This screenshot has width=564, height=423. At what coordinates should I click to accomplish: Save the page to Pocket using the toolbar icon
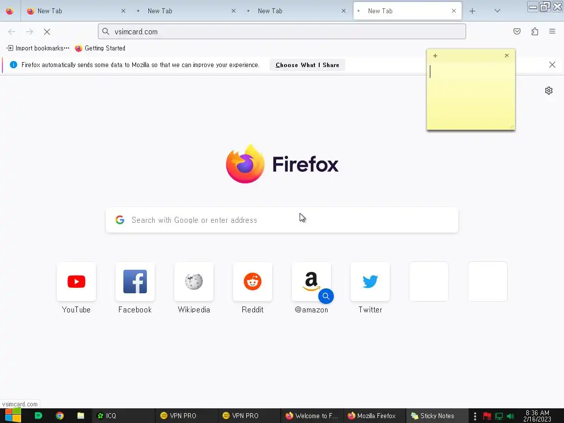tap(517, 32)
